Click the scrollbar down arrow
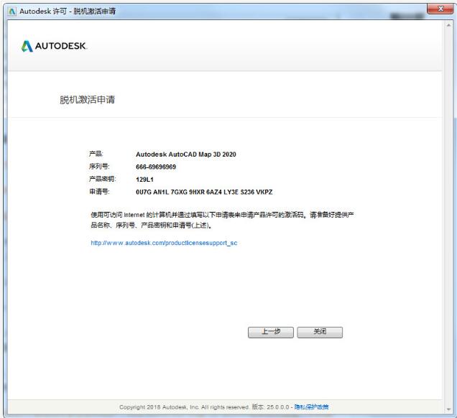Image resolution: width=457 pixels, height=418 pixels. click(x=450, y=409)
